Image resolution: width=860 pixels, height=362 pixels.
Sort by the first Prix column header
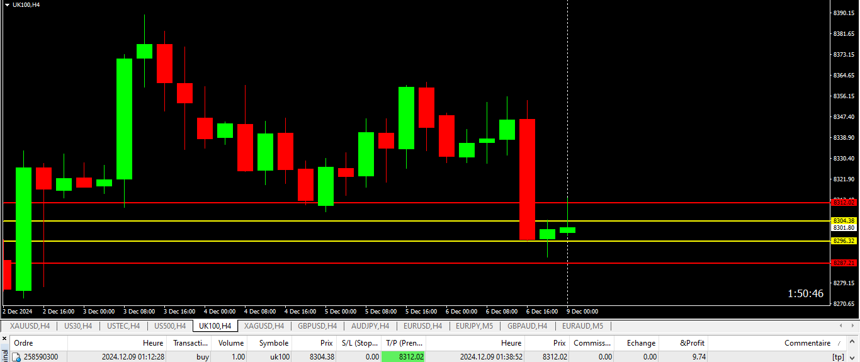pos(314,343)
